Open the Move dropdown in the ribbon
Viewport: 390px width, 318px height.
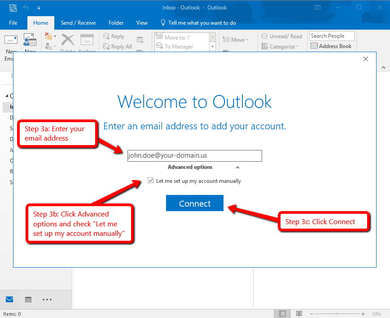[x=235, y=40]
